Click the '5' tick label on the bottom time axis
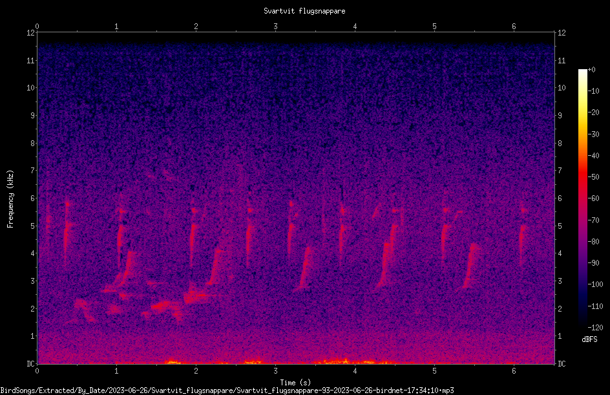 click(434, 371)
